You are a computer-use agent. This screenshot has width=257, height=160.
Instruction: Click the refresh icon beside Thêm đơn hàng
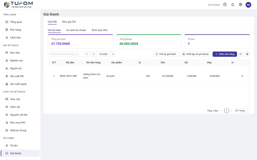tap(241, 54)
